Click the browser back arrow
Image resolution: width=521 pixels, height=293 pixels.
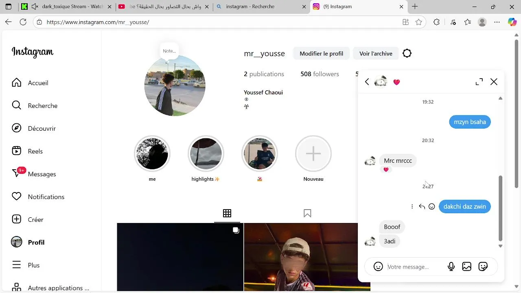point(9,22)
